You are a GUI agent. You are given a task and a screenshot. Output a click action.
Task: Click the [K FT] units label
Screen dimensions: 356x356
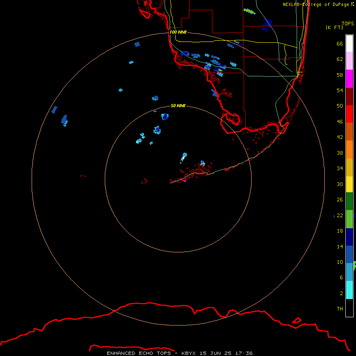tap(334, 27)
